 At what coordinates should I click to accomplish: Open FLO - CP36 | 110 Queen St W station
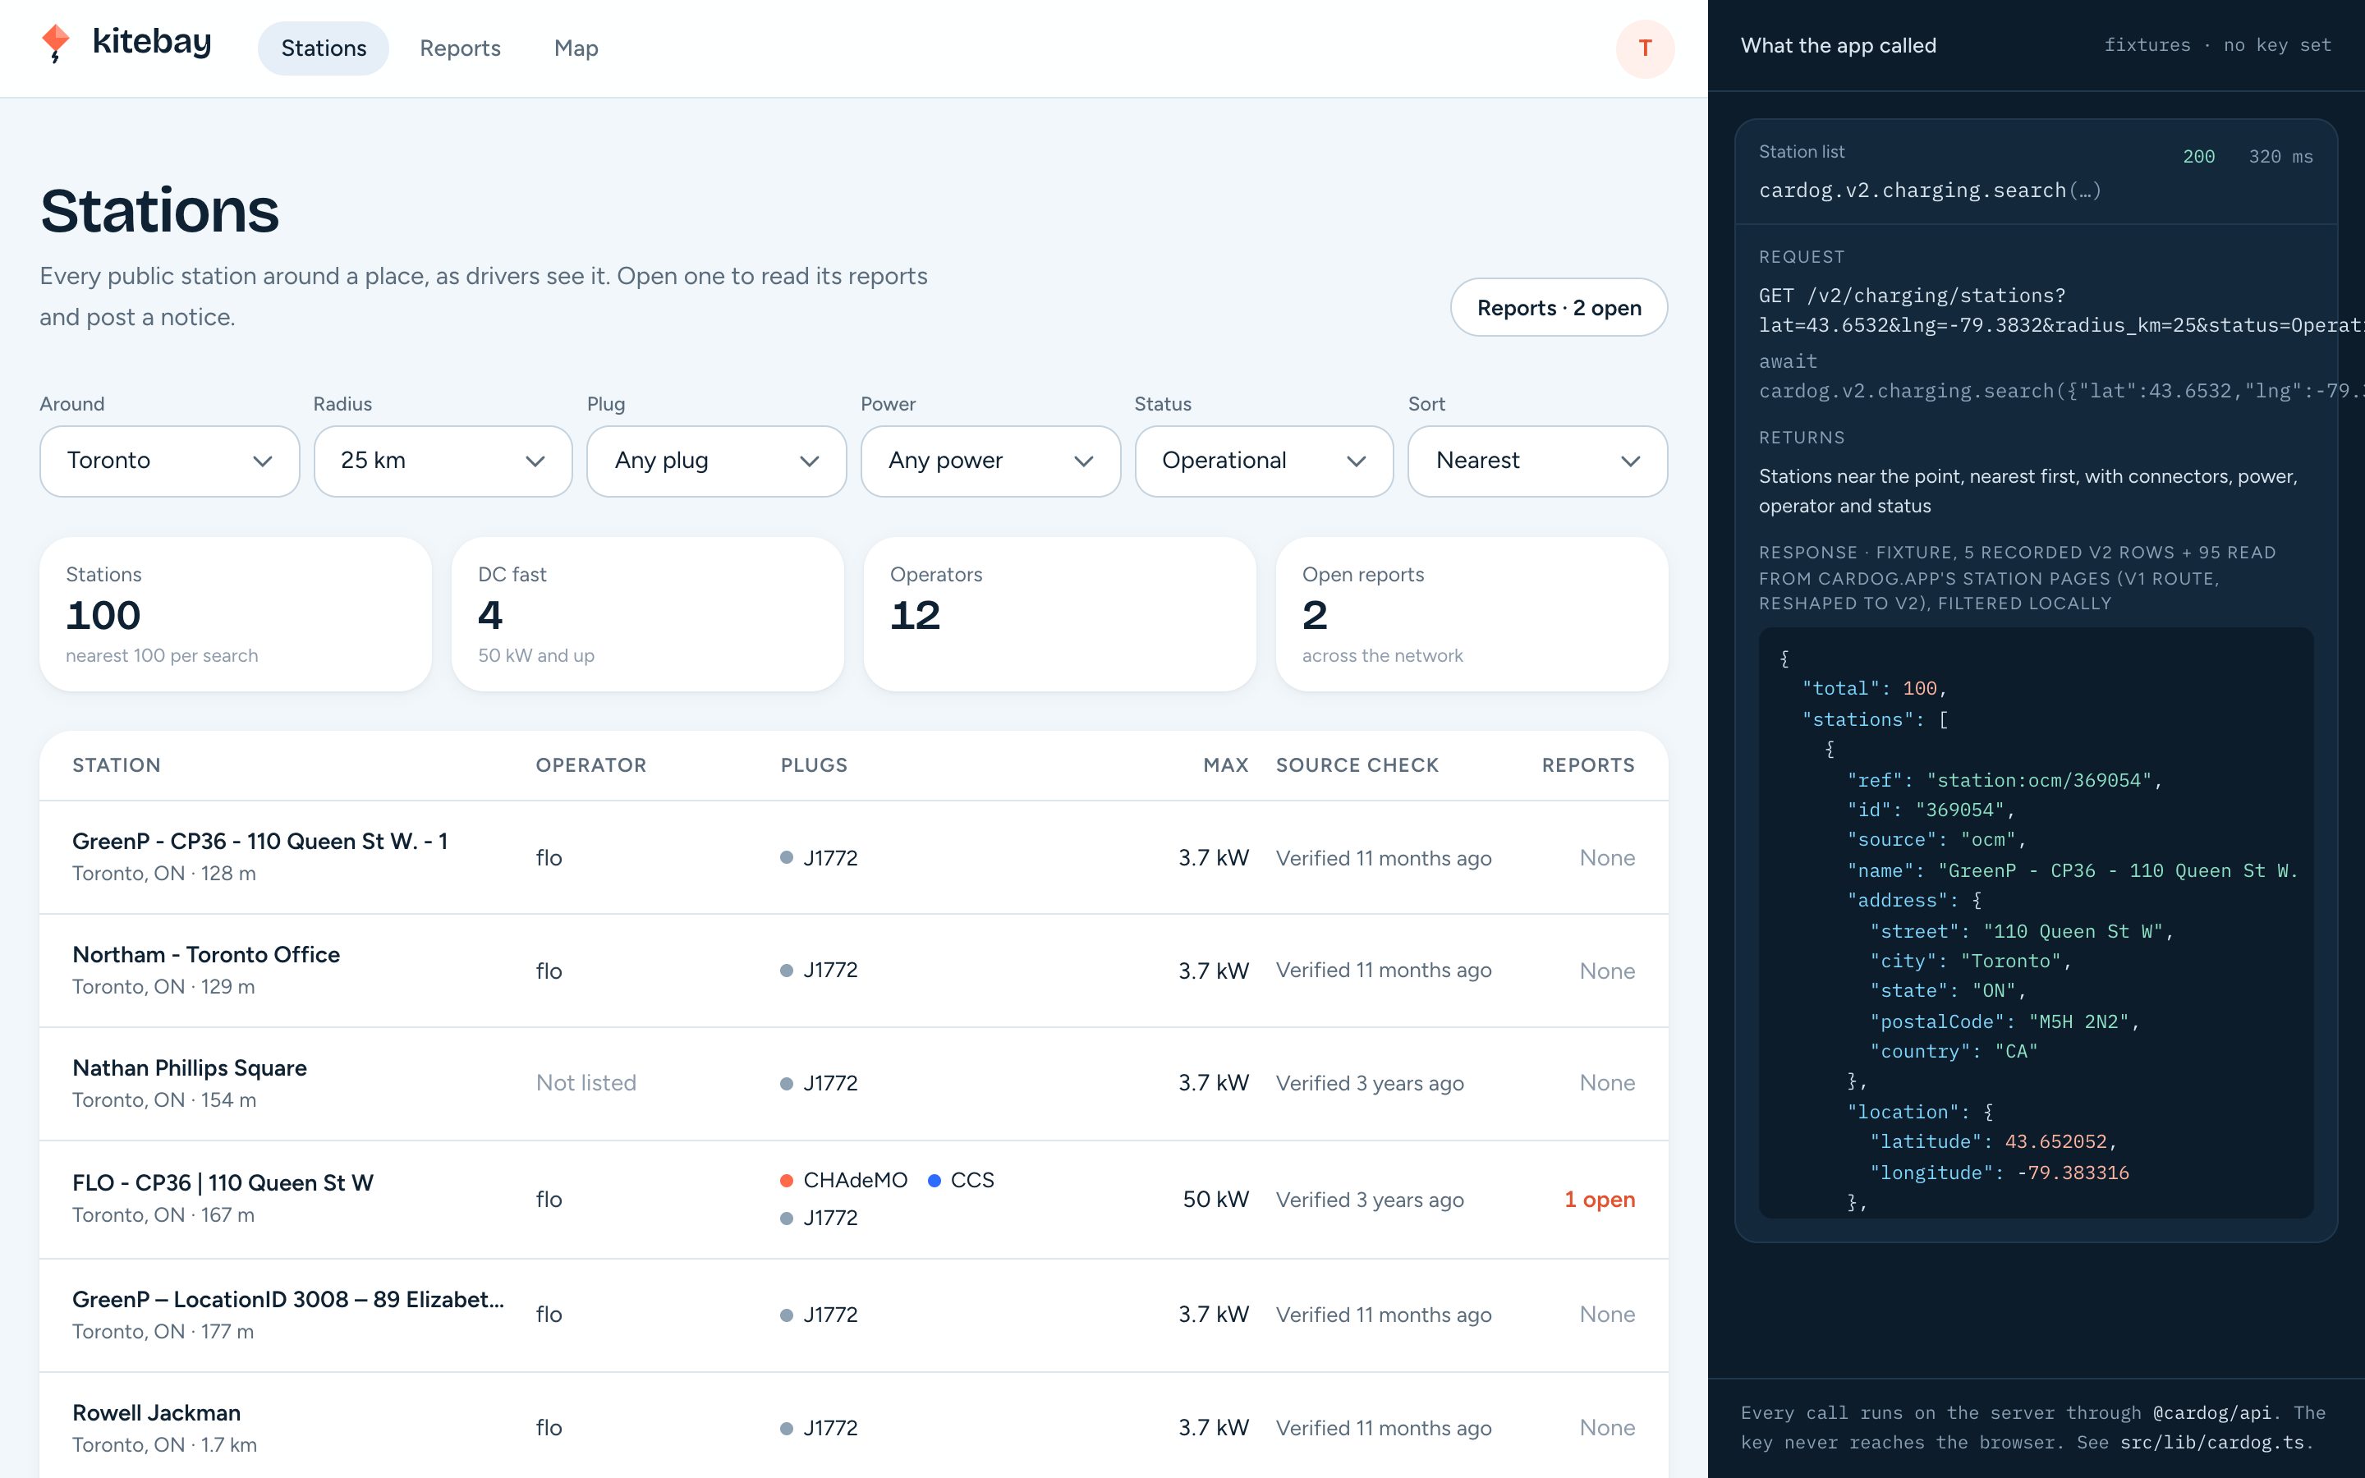[x=853, y=1200]
